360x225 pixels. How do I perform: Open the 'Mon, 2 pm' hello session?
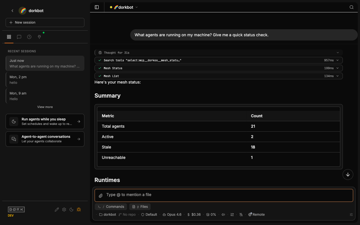45,80
